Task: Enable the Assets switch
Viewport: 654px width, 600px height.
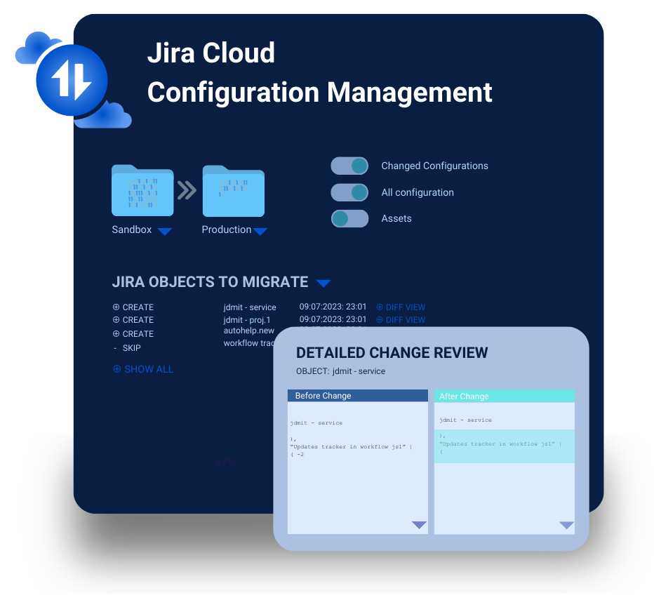Action: [x=349, y=219]
